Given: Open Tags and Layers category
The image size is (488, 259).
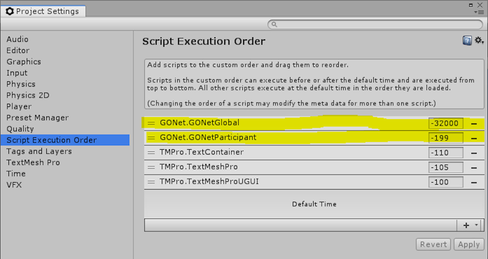Looking at the screenshot, I should point(39,151).
